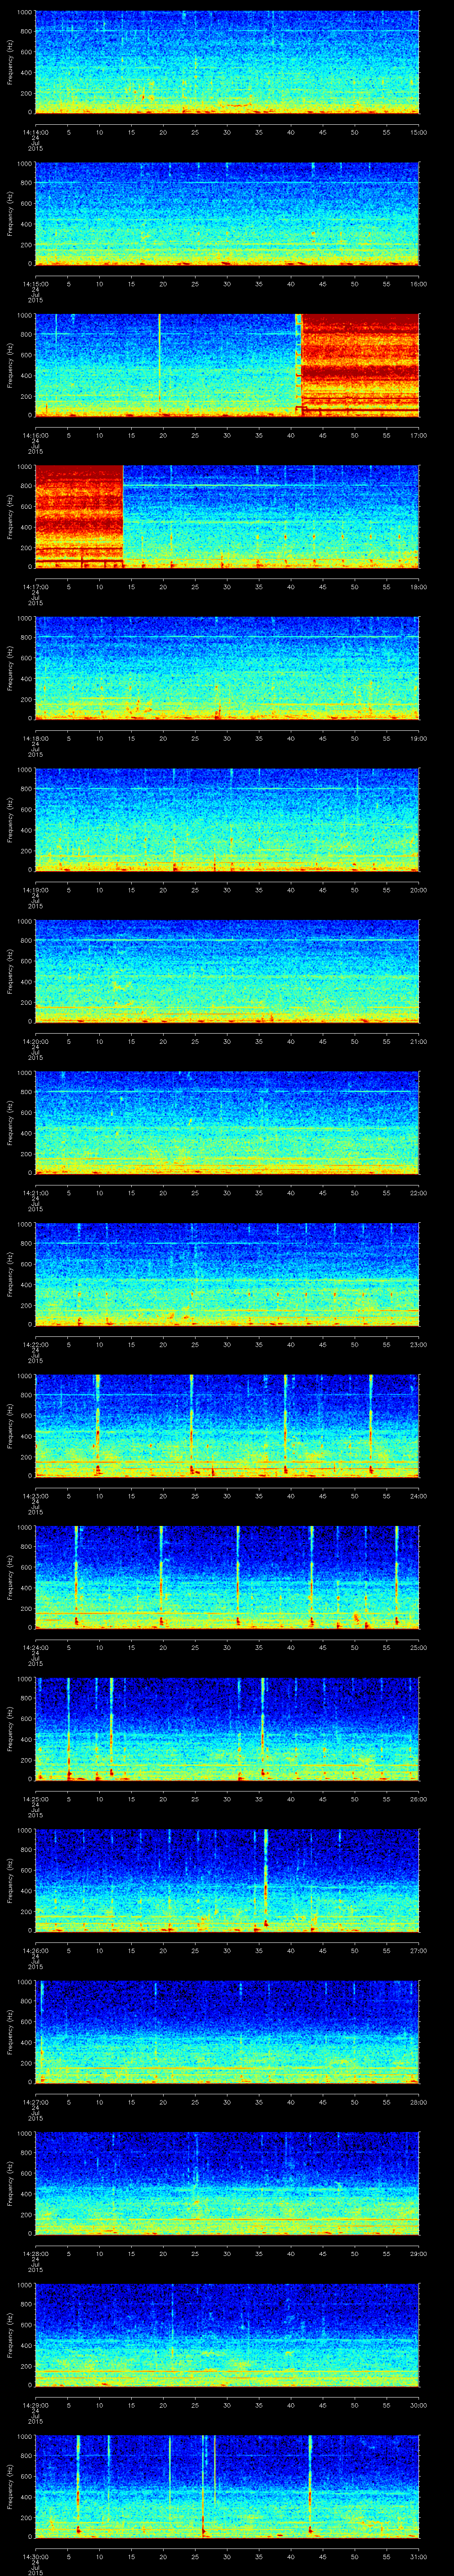
Task: Click the "14:30:00" time axis label
Action: coord(35,2556)
